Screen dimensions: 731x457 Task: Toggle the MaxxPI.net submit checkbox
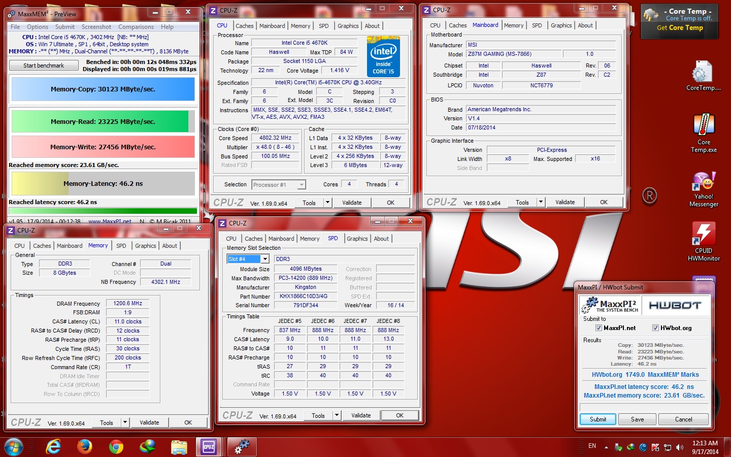tap(599, 328)
